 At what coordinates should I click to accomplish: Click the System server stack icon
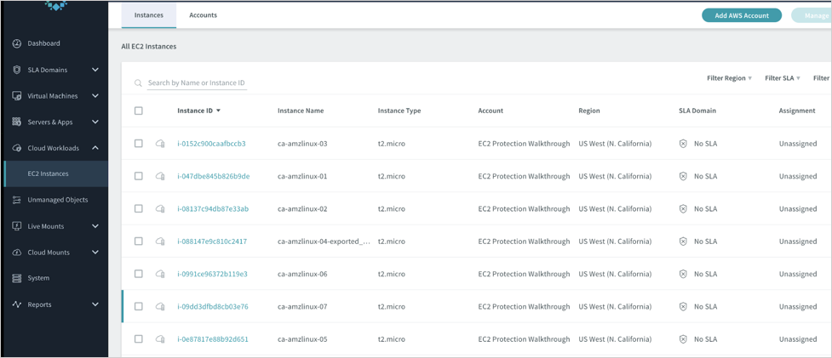16,278
